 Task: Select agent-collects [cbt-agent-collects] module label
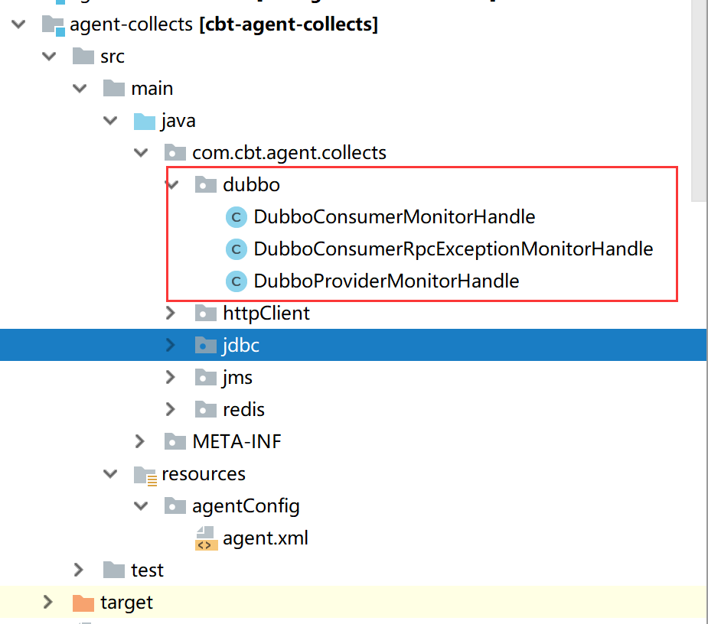(223, 24)
